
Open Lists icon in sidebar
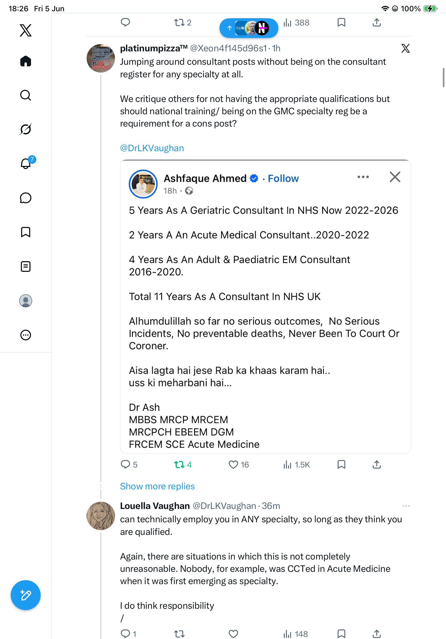26,266
